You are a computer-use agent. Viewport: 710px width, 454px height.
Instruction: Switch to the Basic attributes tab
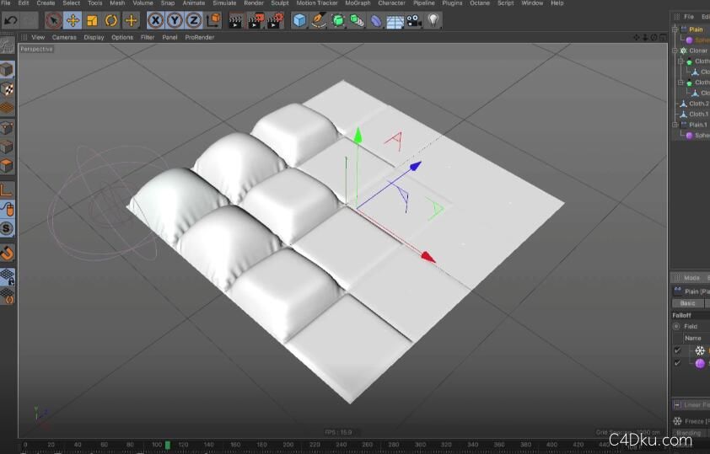[x=688, y=303]
